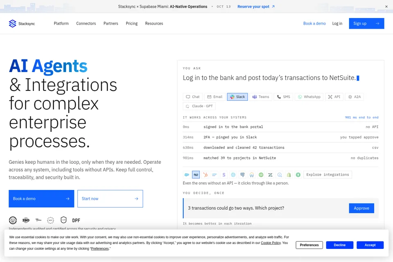The width and height of the screenshot is (393, 262).
Task: Select the SAP integration icon
Action: [215, 174]
